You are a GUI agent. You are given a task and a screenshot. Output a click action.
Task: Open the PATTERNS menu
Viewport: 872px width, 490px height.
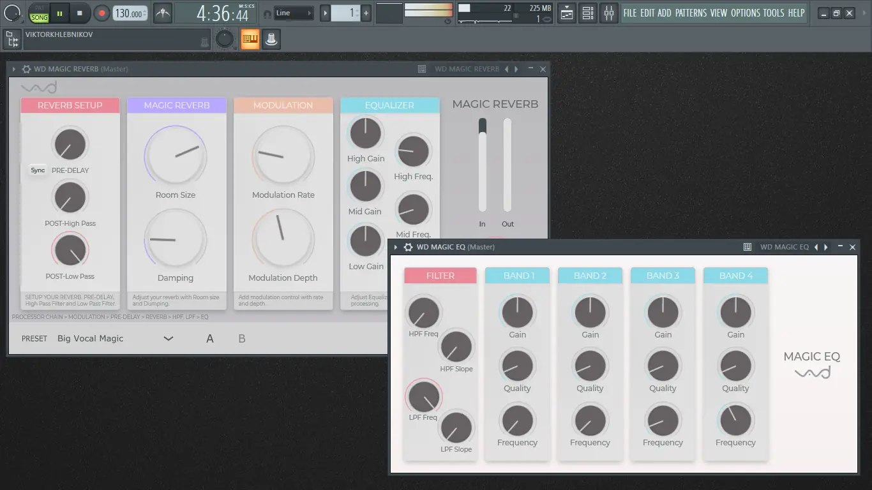click(691, 13)
